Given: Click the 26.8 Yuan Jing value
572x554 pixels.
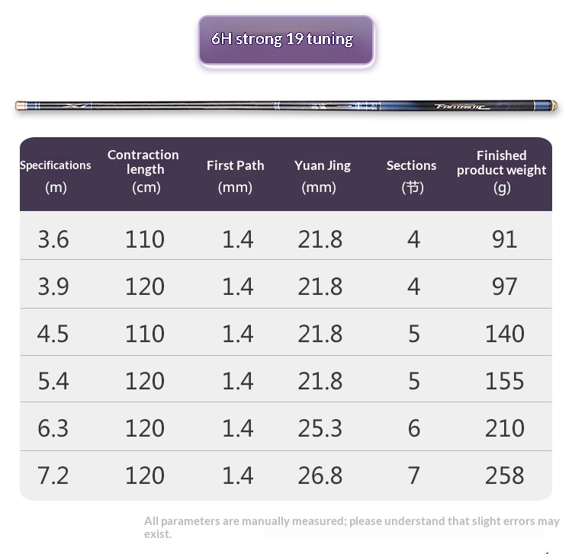Looking at the screenshot, I should coord(320,476).
